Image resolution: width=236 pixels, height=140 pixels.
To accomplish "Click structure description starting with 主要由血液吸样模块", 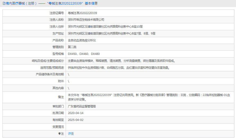I will click(122, 61).
